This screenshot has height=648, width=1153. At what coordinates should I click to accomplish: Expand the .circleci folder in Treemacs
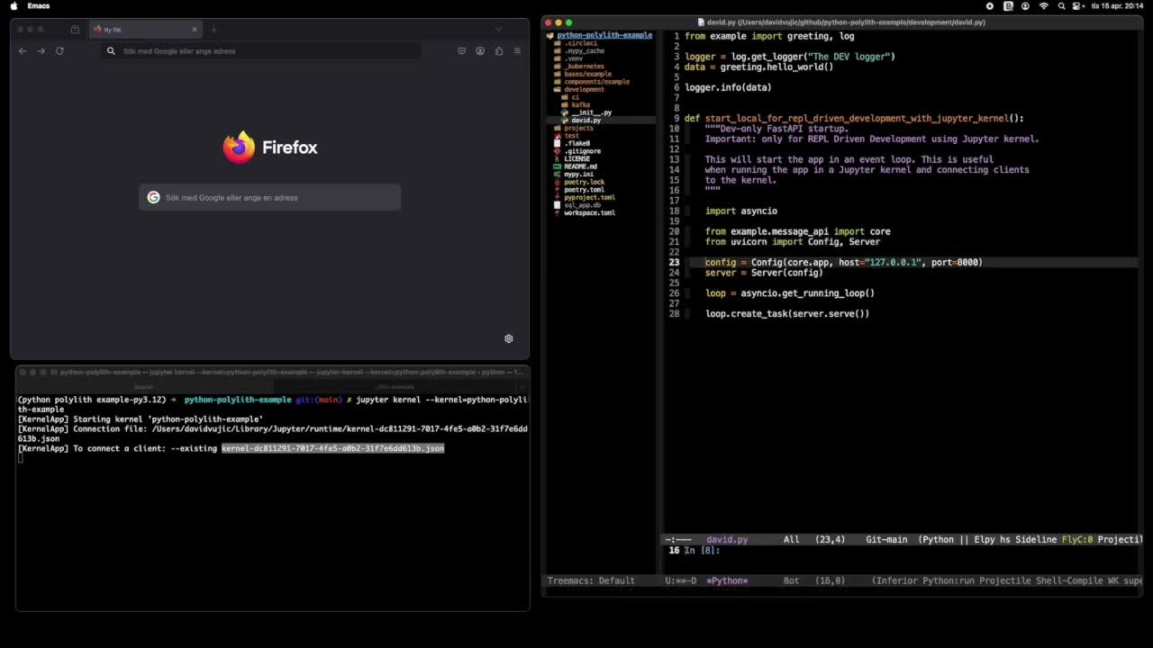pyautogui.click(x=581, y=43)
